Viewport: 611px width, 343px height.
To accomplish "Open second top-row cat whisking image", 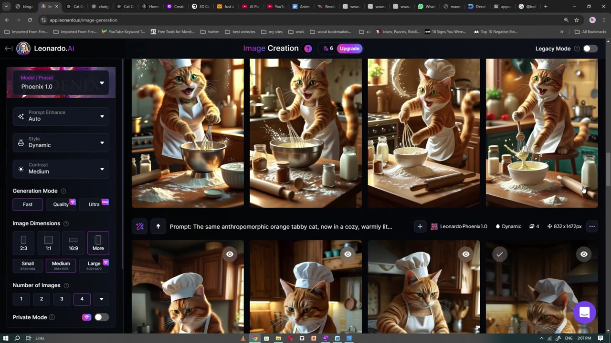I will pyautogui.click(x=305, y=133).
